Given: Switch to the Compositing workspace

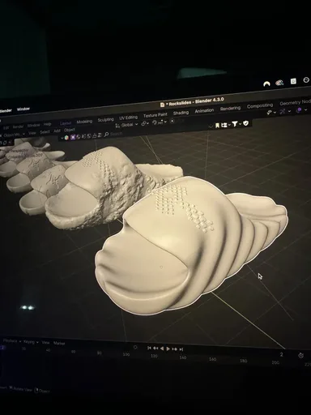Looking at the screenshot, I should pos(260,105).
